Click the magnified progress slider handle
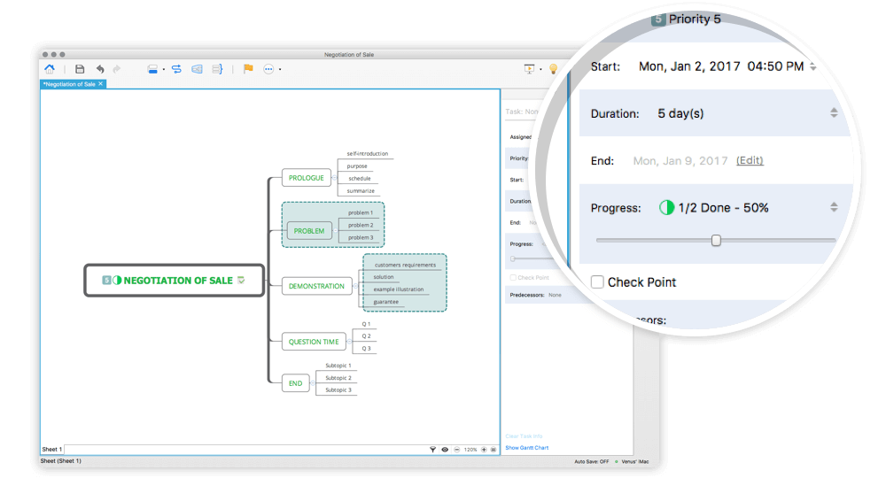The width and height of the screenshot is (886, 478). pos(716,241)
